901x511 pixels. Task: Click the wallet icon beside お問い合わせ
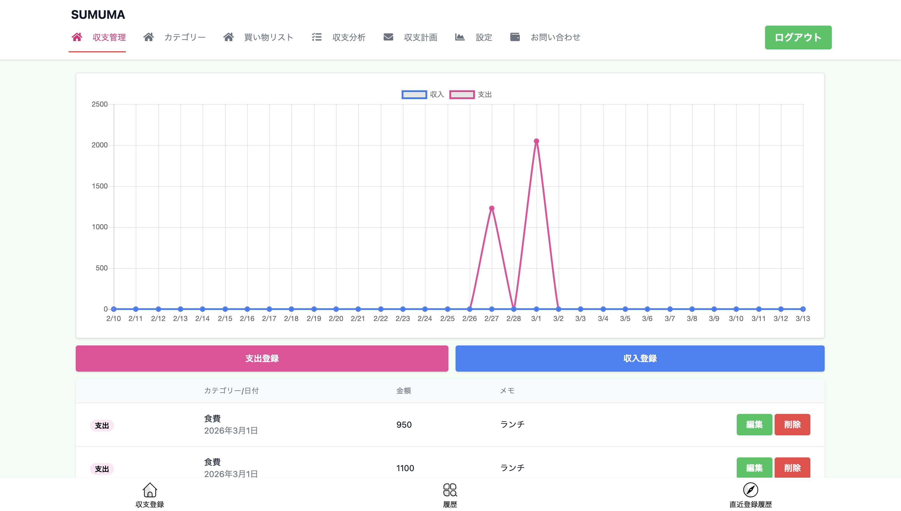coord(515,37)
